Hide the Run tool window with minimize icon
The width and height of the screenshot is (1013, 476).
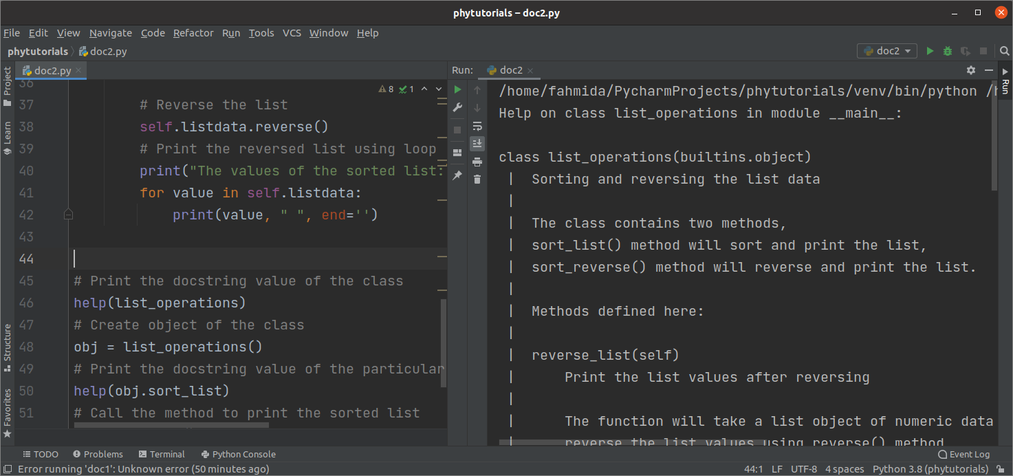click(x=989, y=69)
